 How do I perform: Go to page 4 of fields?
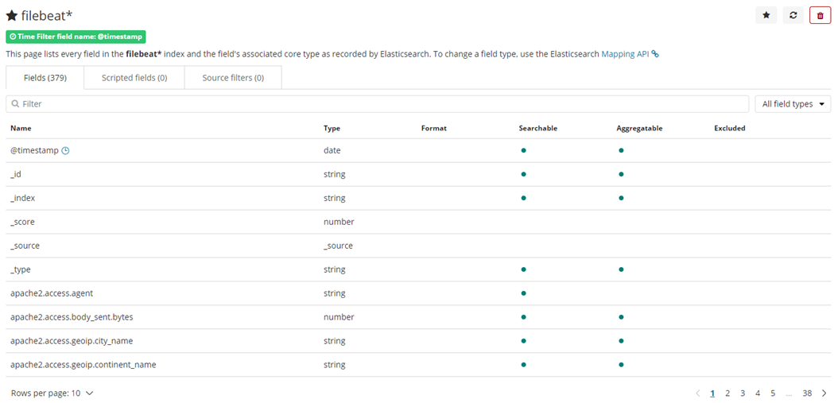point(758,393)
